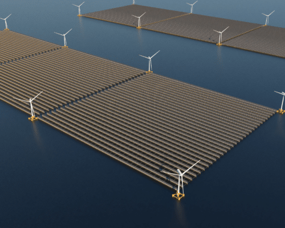Click yellow float under the left foreground turbine
This screenshot has height=228, width=285.
point(33,119)
